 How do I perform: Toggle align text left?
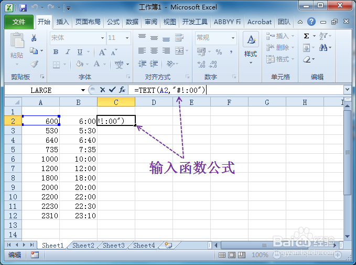point(142,50)
